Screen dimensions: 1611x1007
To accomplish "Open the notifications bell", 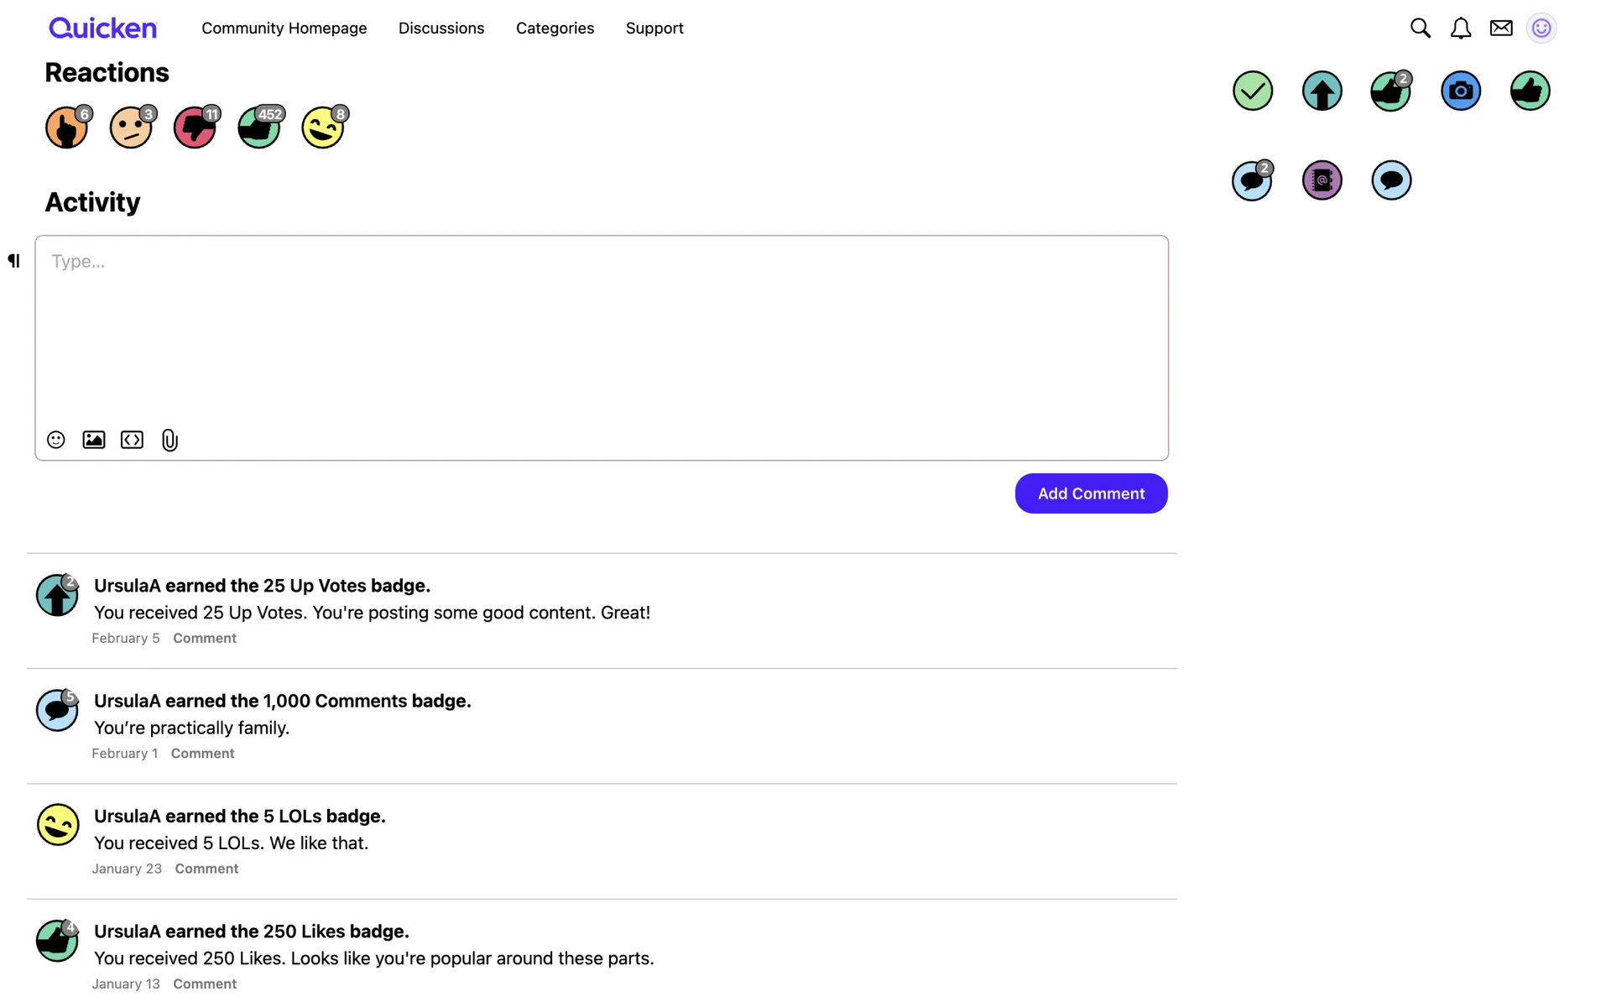I will (x=1460, y=29).
